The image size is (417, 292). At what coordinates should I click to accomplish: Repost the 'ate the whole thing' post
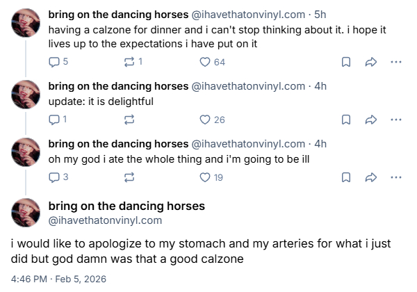129,177
